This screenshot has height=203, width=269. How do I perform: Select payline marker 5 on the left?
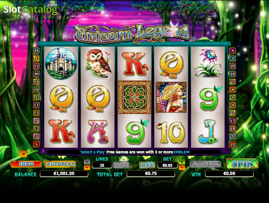[36, 144]
